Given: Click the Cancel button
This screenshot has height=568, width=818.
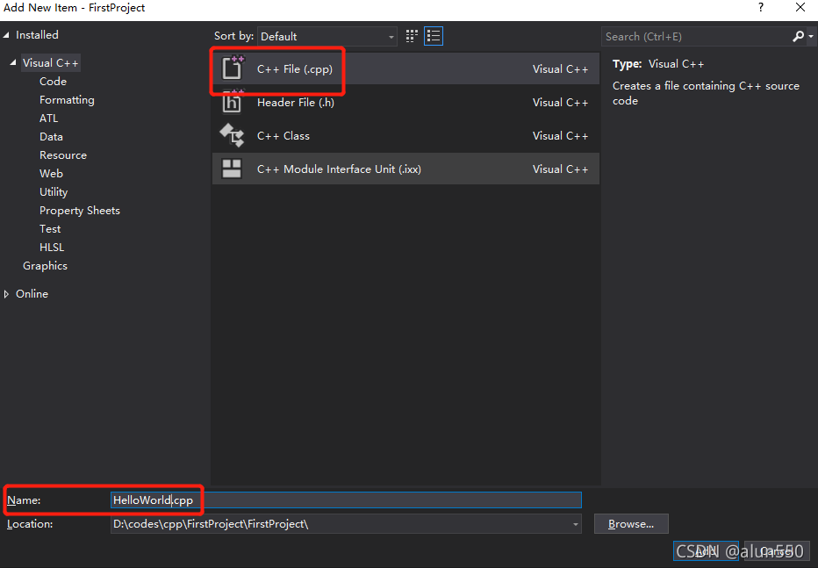Looking at the screenshot, I should pos(776,551).
